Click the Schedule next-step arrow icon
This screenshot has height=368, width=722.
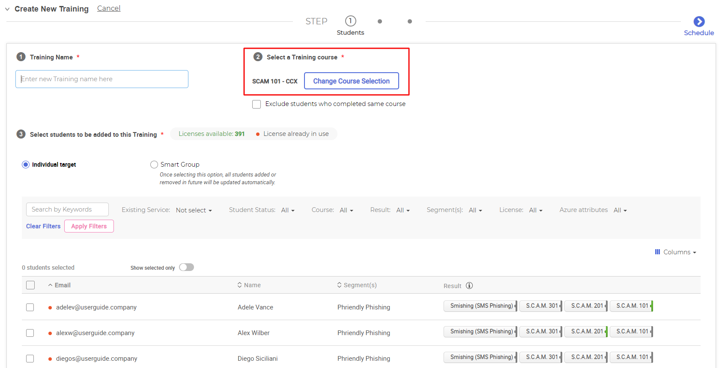(x=699, y=21)
